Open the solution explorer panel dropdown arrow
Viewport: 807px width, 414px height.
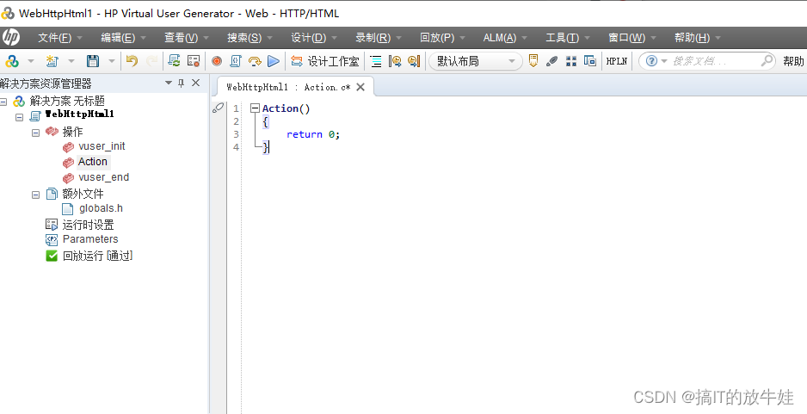point(169,83)
